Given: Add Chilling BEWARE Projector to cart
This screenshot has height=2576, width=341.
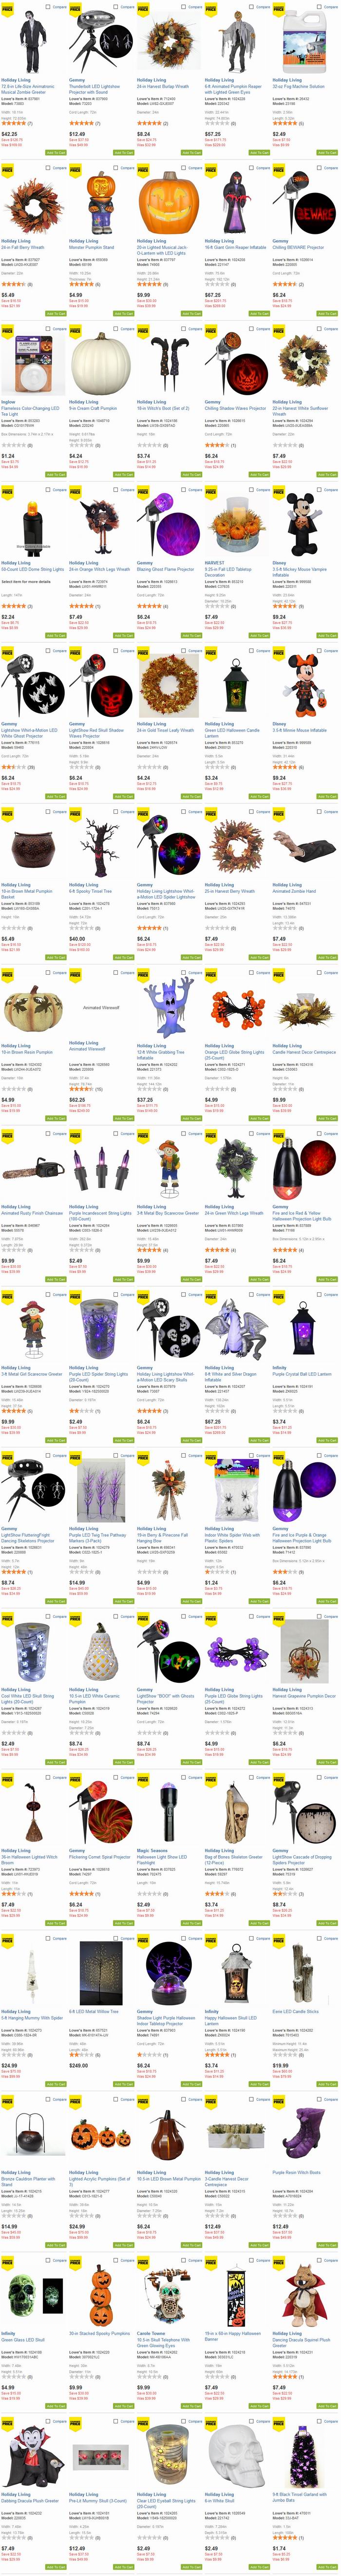Looking at the screenshot, I should 327,314.
